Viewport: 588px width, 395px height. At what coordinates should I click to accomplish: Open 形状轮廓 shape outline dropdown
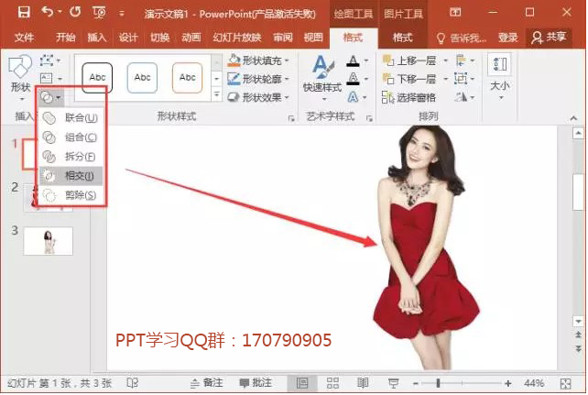(x=258, y=79)
